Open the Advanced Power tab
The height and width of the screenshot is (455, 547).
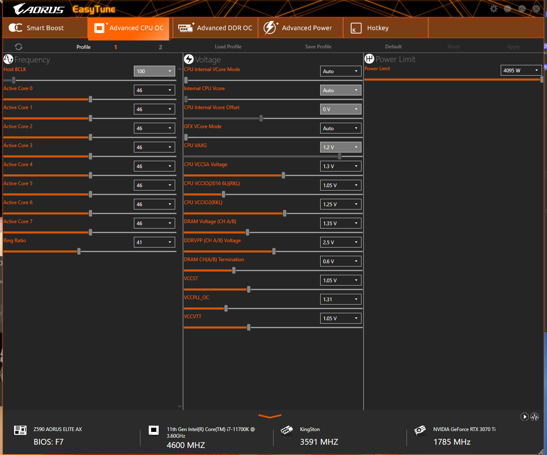(300, 28)
